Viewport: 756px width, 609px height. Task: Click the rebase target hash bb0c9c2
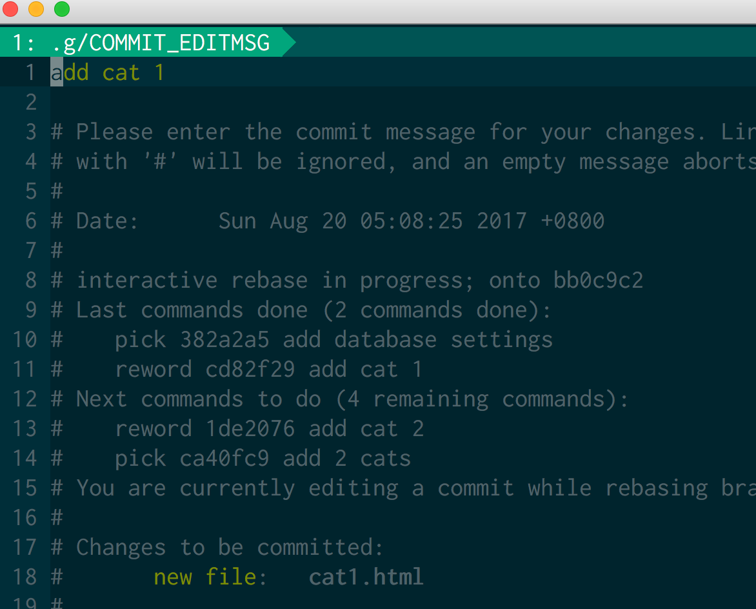(598, 280)
